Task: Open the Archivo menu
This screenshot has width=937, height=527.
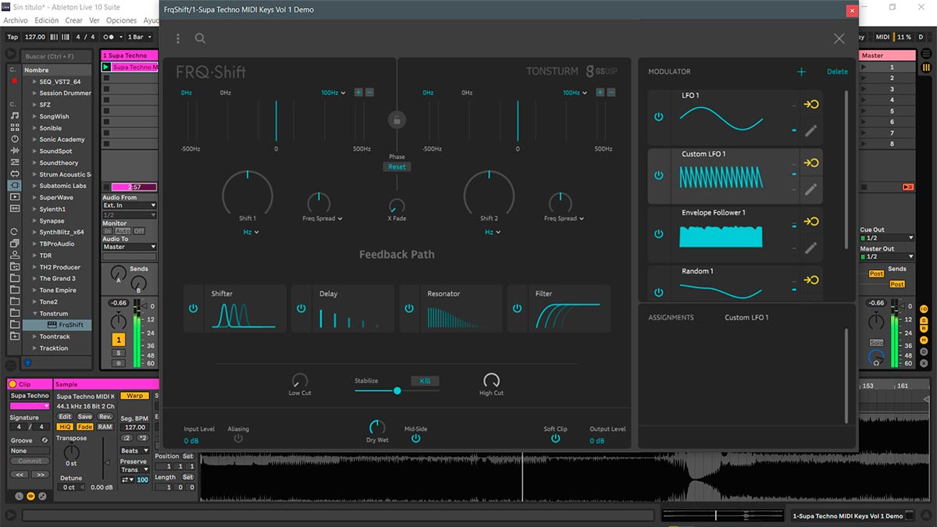Action: pyautogui.click(x=16, y=20)
